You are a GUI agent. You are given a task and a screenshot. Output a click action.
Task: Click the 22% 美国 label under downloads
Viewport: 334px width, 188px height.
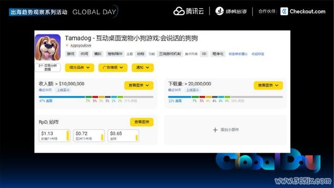175,101
